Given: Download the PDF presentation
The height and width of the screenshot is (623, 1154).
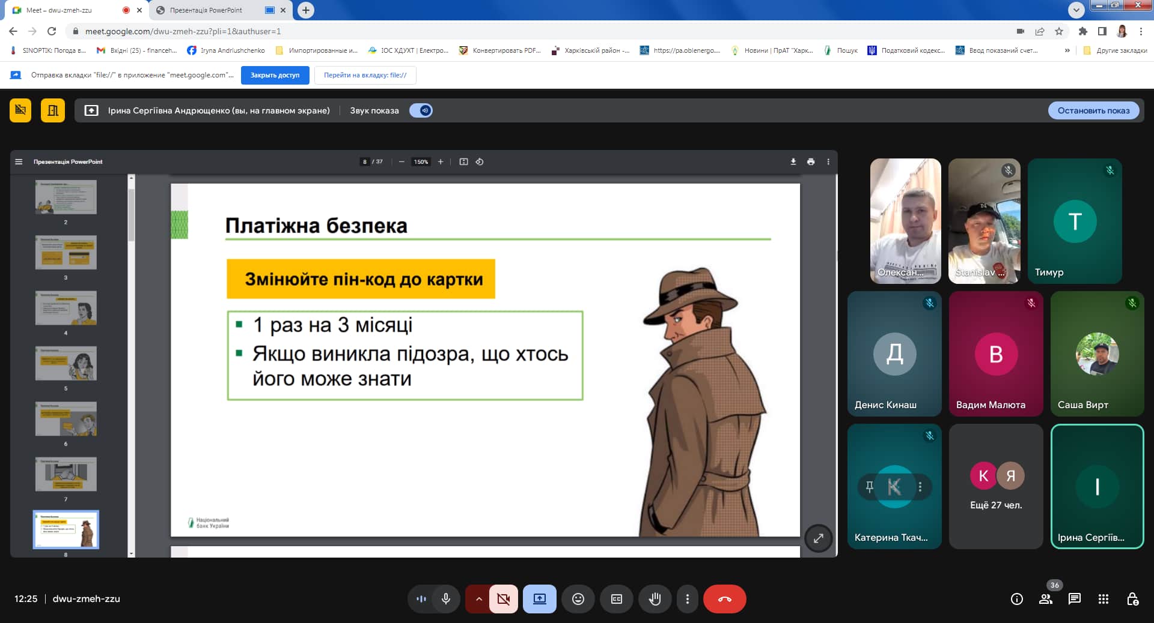Looking at the screenshot, I should [793, 161].
